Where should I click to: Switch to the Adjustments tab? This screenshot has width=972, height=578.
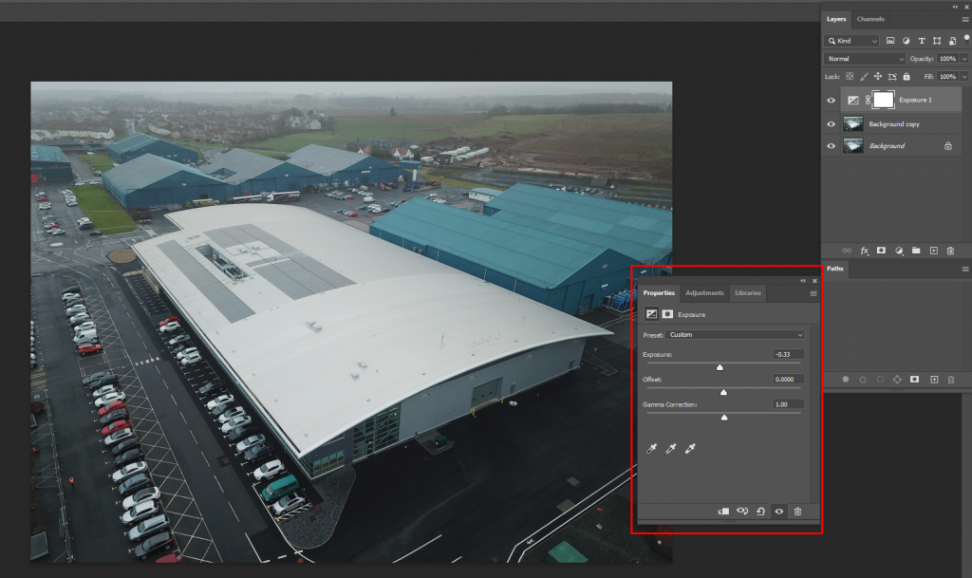click(704, 293)
